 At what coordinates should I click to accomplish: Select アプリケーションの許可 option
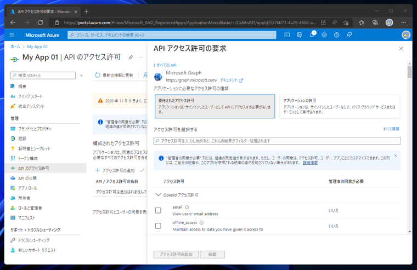(340, 106)
